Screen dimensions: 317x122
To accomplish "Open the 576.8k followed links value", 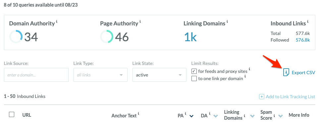I will pos(303,40).
